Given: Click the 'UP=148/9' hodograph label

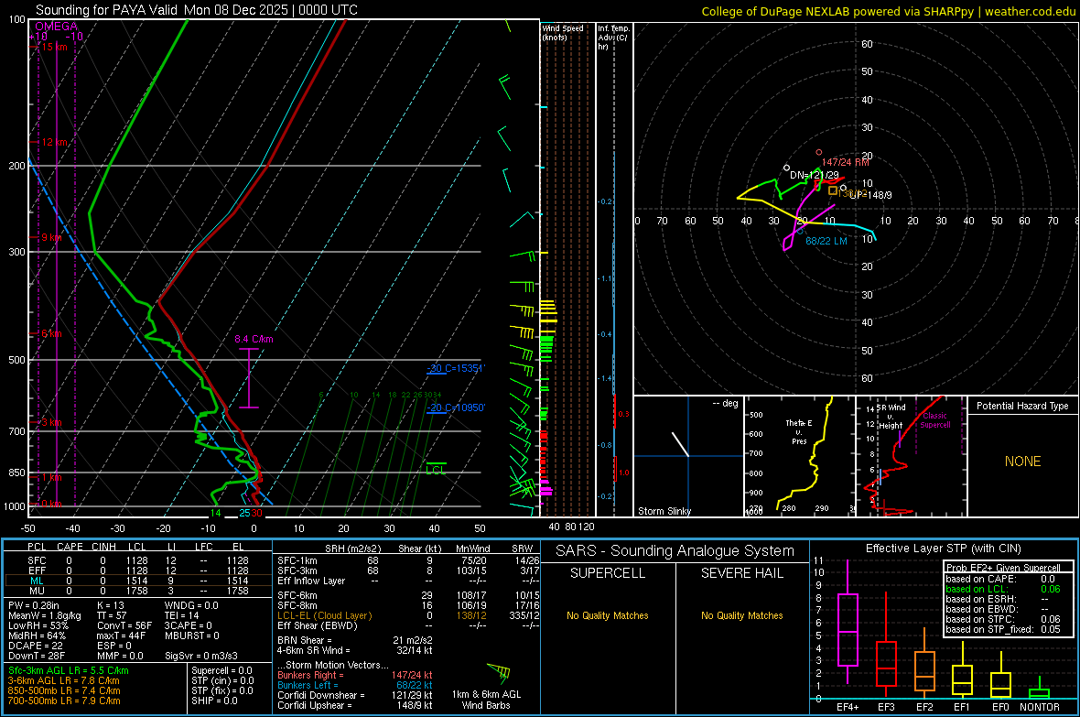Looking at the screenshot, I should pyautogui.click(x=870, y=195).
